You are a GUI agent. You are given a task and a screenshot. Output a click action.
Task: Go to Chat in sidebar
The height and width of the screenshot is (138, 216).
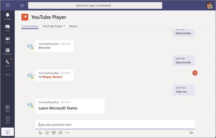(8, 28)
